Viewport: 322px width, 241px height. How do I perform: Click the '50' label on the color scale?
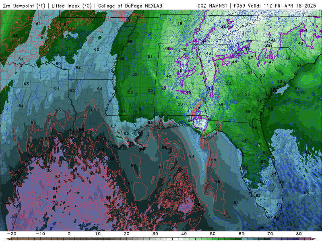pyautogui.click(x=213, y=234)
